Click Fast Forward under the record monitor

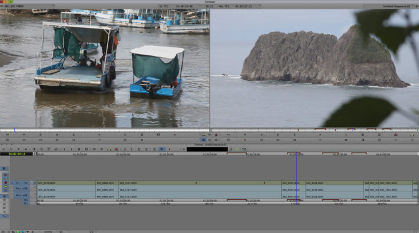click(x=245, y=135)
